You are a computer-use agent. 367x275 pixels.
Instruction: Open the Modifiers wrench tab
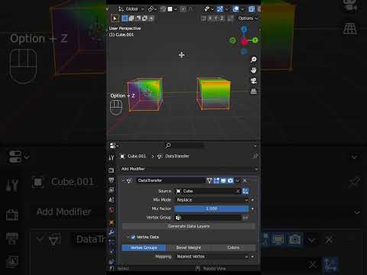click(x=112, y=232)
